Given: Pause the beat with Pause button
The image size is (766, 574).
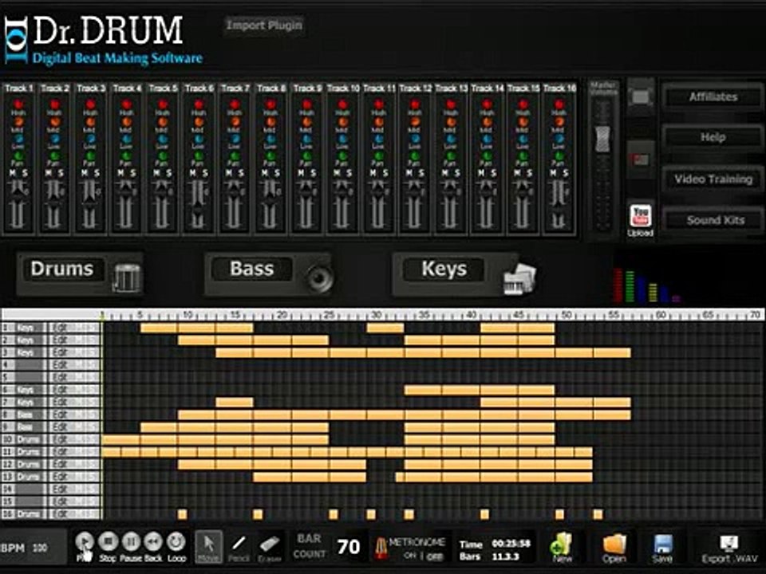Looking at the screenshot, I should point(131,542).
